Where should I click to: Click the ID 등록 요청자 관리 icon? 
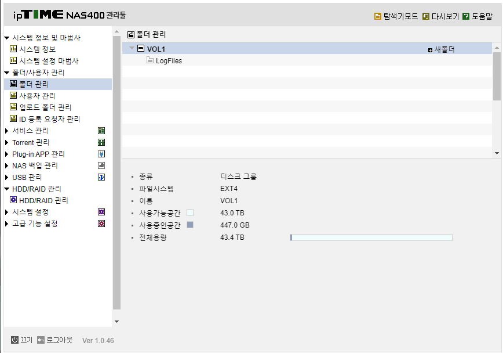(13, 118)
